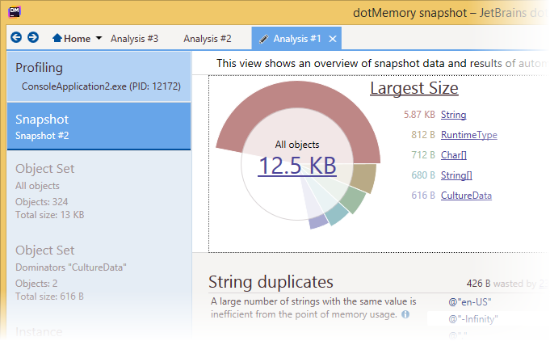Open the Dominators CultureData Object Set

tap(98, 273)
